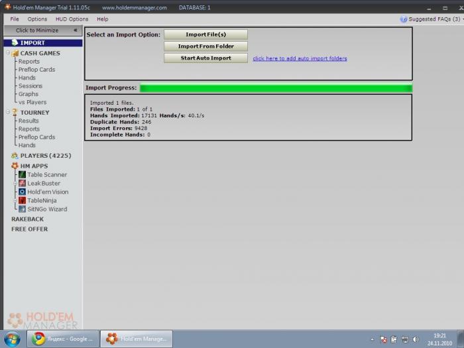
Task: Show hidden tray icons arrow
Action: click(x=373, y=339)
